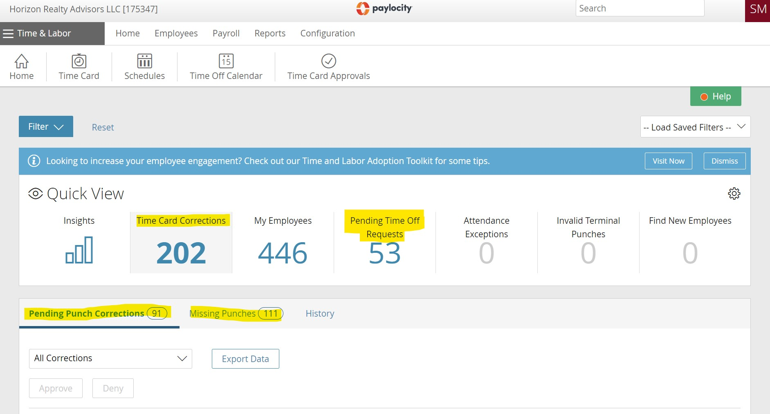770x414 pixels.
Task: Select Invalid Terminal Punches tile
Action: click(x=588, y=242)
